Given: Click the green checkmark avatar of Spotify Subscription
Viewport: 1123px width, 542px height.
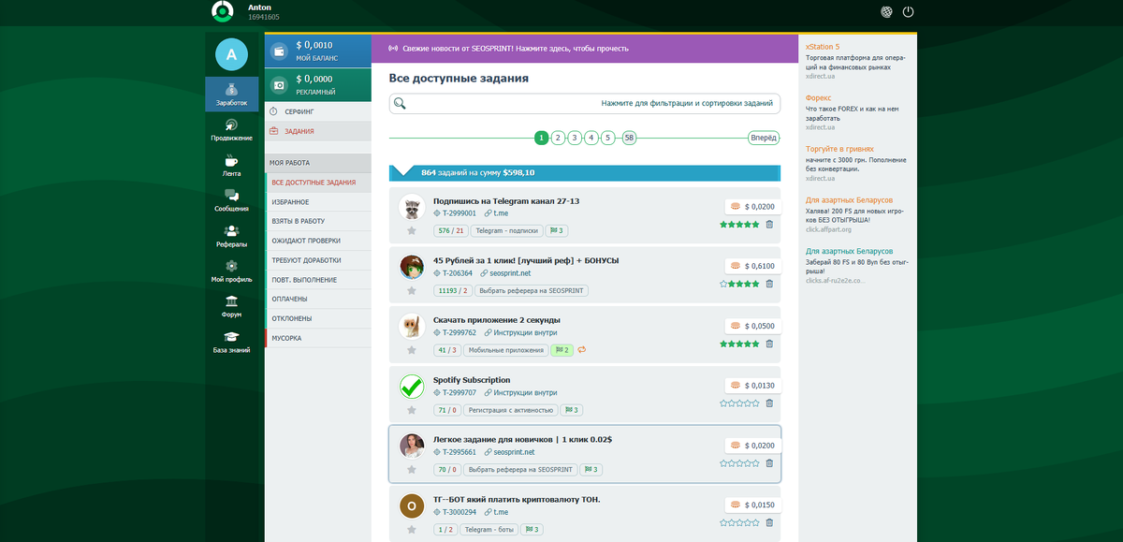Looking at the screenshot, I should [x=411, y=386].
